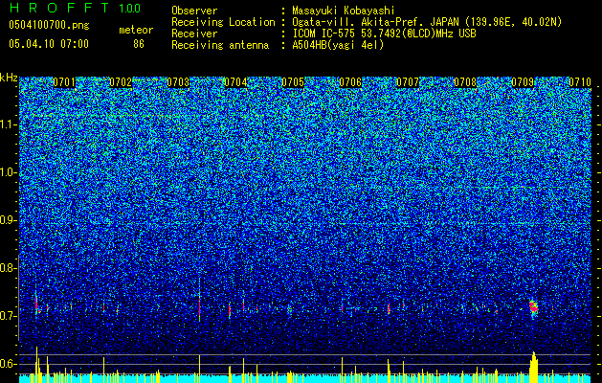This screenshot has height=383, width=602.
Task: Click the 0708 time marker
Action: point(465,82)
